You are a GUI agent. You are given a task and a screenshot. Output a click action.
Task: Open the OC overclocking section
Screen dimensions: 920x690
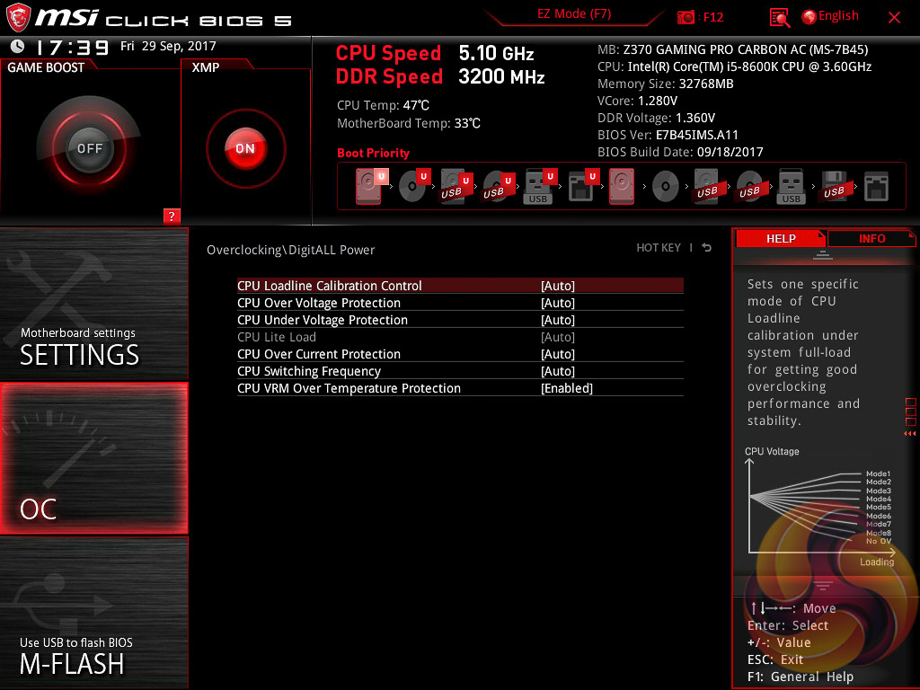[93, 458]
